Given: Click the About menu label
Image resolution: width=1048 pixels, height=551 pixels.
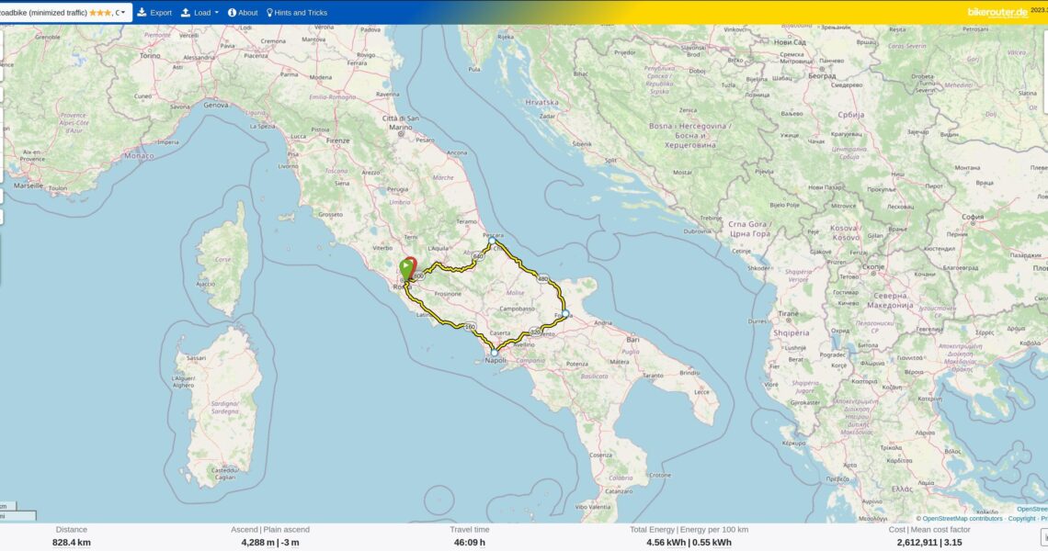Looking at the screenshot, I should (248, 13).
